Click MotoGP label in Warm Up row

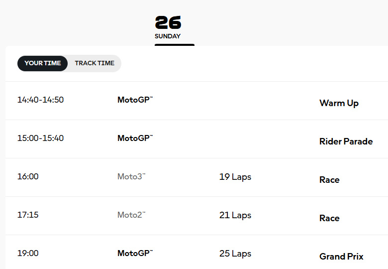click(135, 100)
